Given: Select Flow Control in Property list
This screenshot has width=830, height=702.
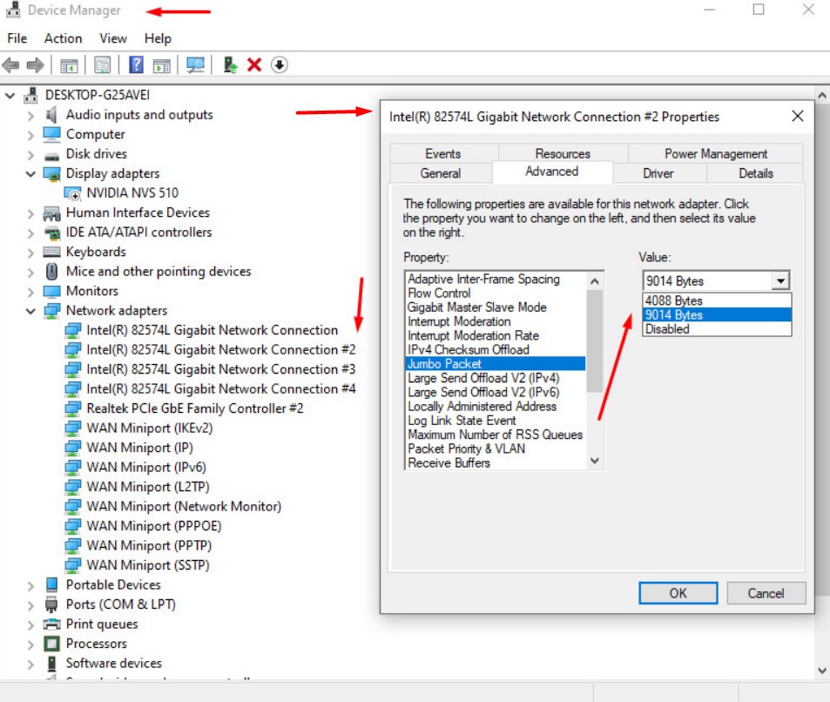Looking at the screenshot, I should coord(495,294).
